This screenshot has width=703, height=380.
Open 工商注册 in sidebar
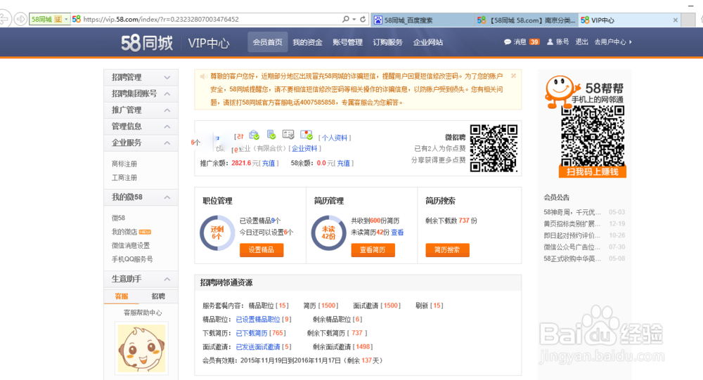point(124,178)
